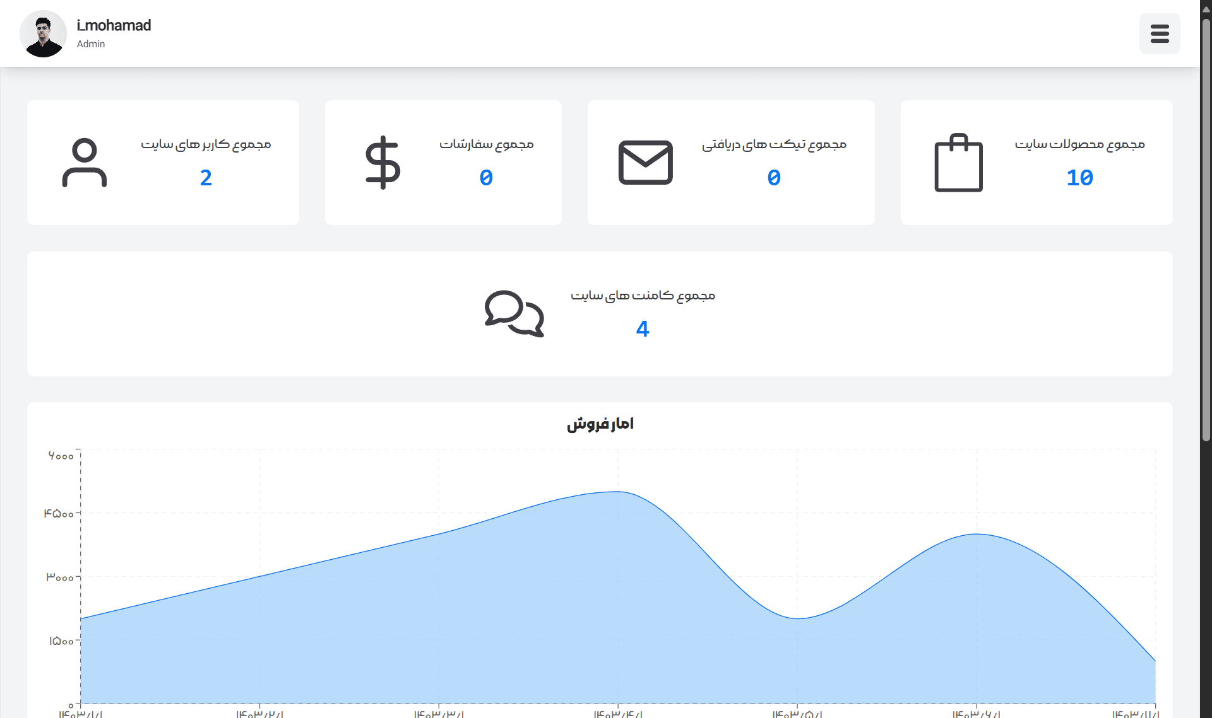
Task: Click the site products card title
Action: [x=1080, y=144]
